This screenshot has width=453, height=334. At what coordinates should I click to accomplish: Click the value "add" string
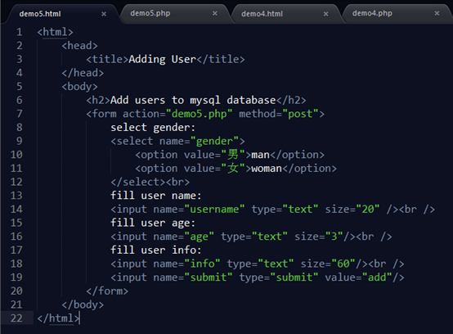pyautogui.click(x=377, y=278)
